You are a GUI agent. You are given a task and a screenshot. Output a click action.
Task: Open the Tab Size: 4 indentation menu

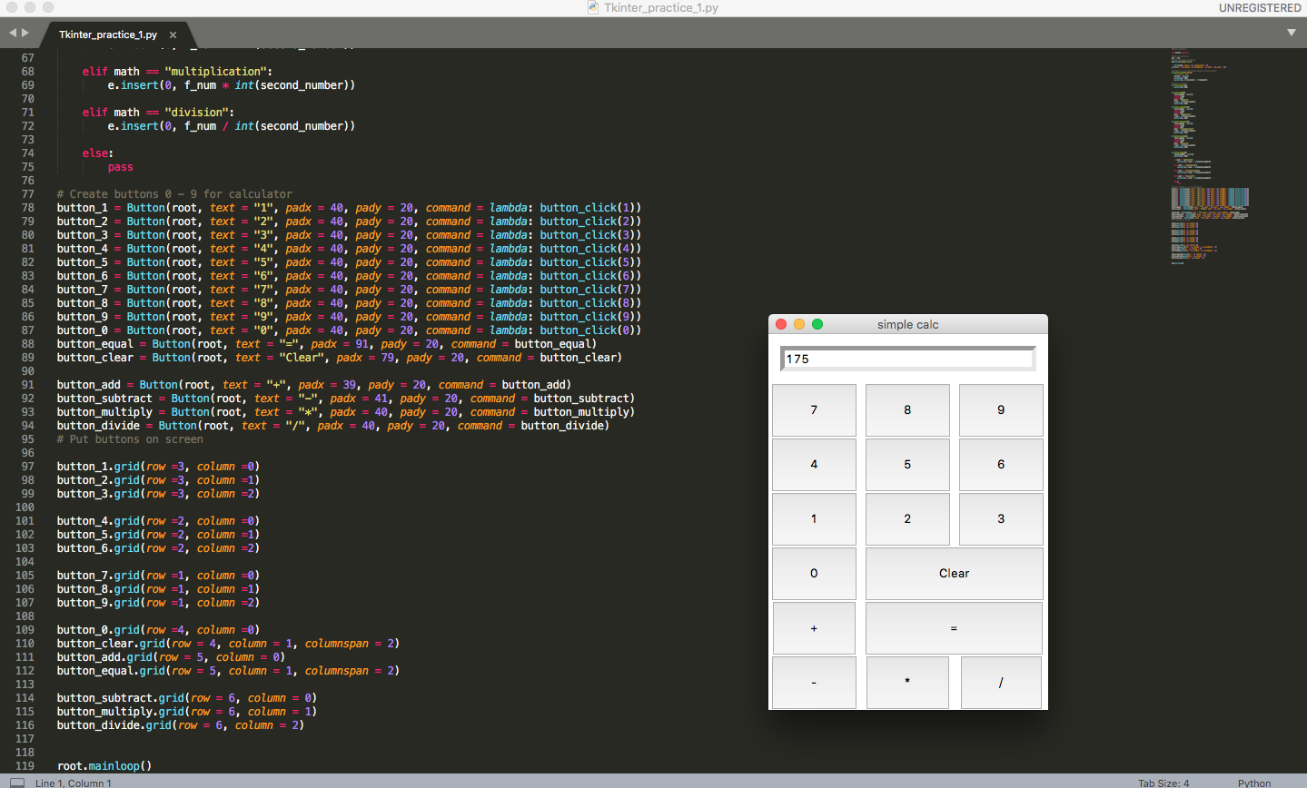(1163, 783)
